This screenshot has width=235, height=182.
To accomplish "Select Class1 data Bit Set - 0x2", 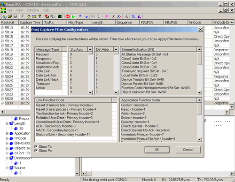I will point(159,59).
